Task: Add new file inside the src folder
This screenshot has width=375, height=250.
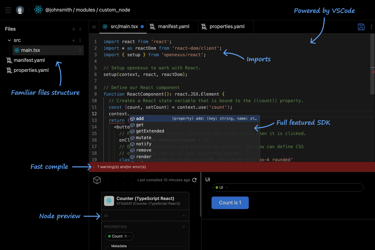Action: (x=73, y=40)
